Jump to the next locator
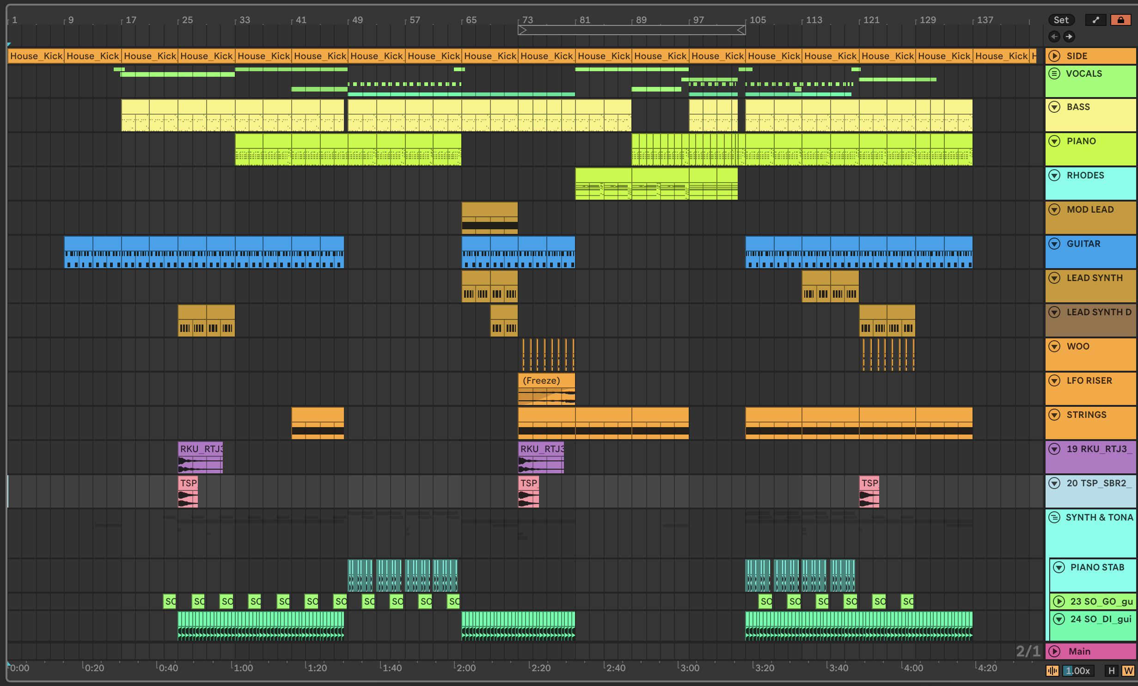This screenshot has width=1138, height=686. [1069, 37]
